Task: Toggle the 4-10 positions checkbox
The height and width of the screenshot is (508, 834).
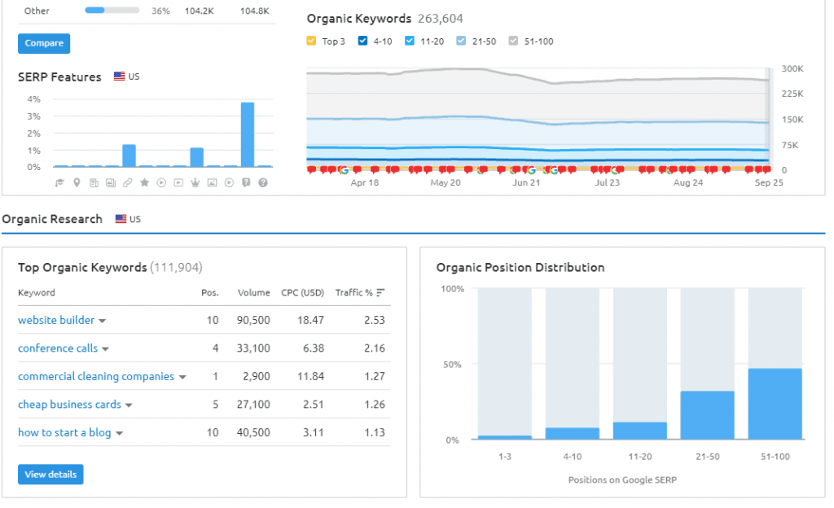Action: coord(362,41)
